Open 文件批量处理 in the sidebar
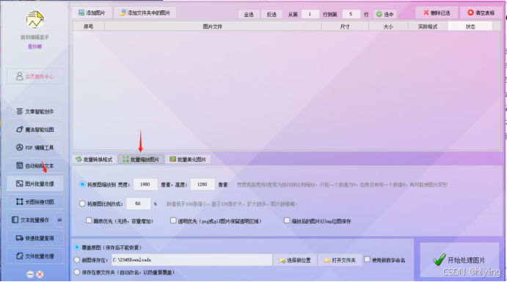The width and height of the screenshot is (507, 282). [35, 256]
